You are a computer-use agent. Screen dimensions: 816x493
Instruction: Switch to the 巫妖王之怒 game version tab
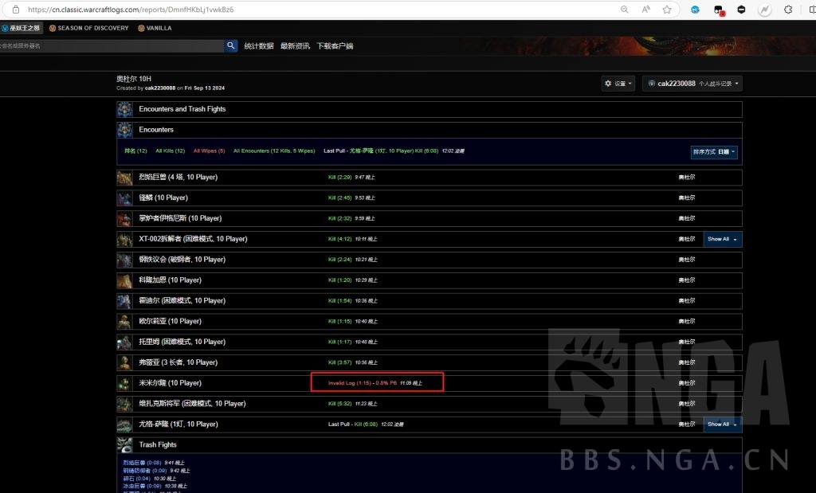click(21, 28)
